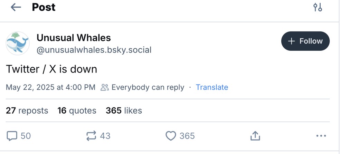Open thread settings sliders icon

click(318, 7)
